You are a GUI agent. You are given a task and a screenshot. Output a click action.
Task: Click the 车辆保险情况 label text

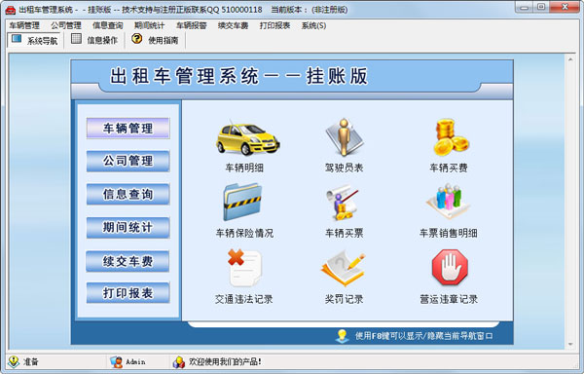pos(244,233)
